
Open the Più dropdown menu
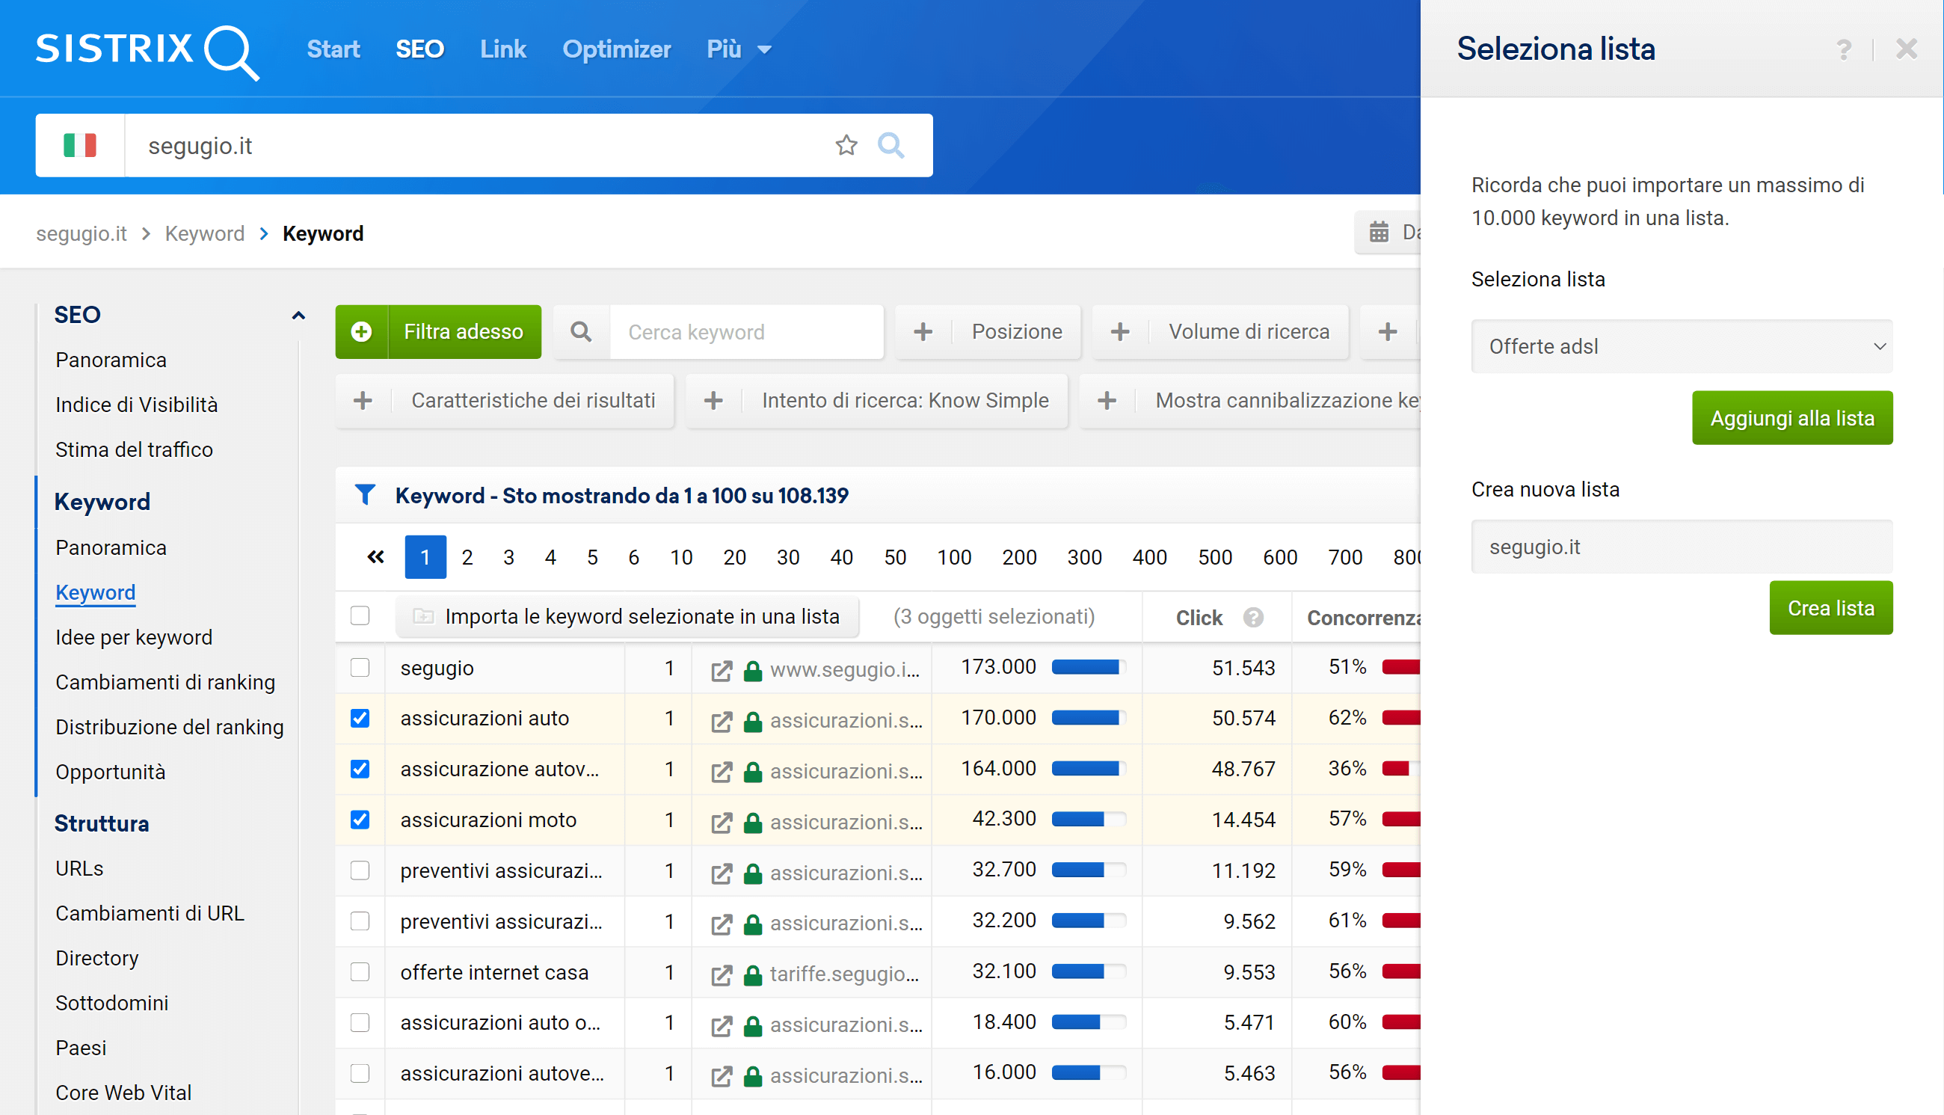click(739, 50)
